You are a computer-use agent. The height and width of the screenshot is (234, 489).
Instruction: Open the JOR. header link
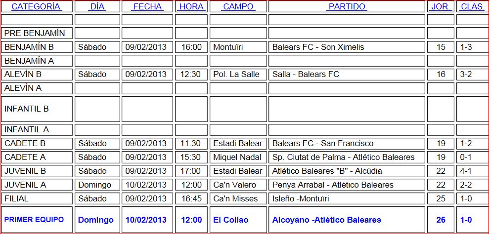tap(441, 7)
